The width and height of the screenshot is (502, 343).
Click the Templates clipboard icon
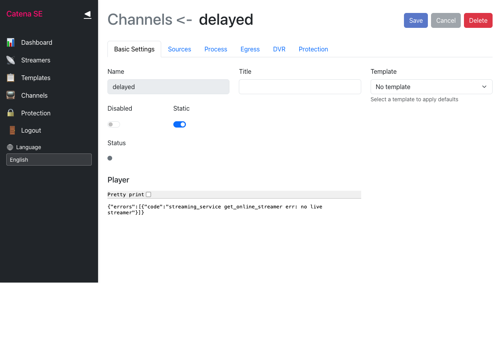(x=11, y=78)
